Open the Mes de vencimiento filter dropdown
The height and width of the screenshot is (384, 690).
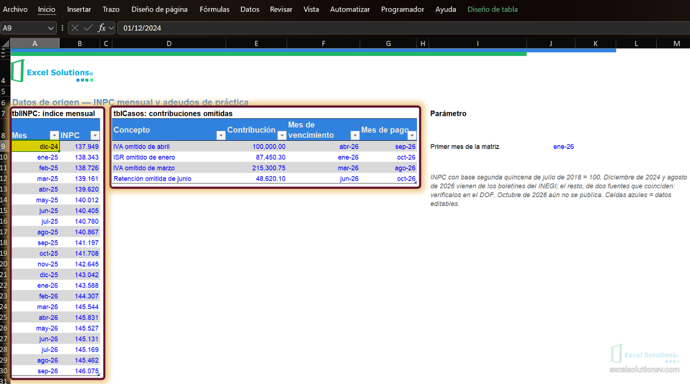355,135
